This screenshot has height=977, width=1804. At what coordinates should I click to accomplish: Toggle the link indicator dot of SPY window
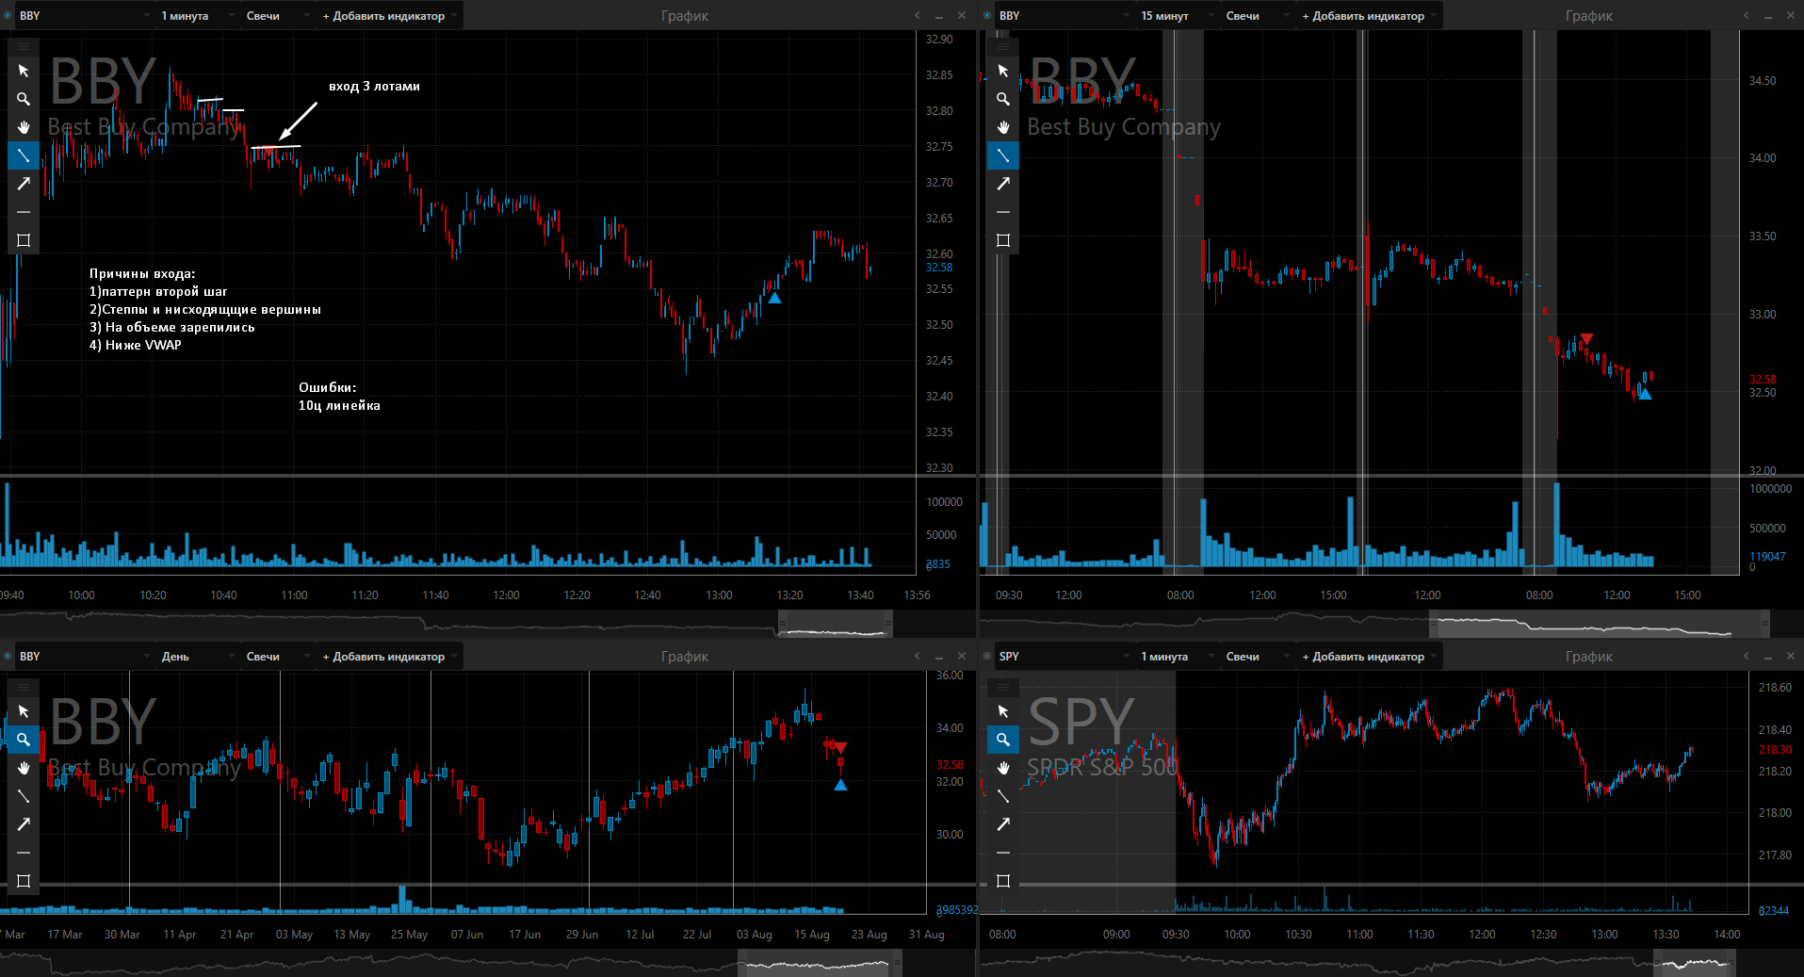point(987,656)
